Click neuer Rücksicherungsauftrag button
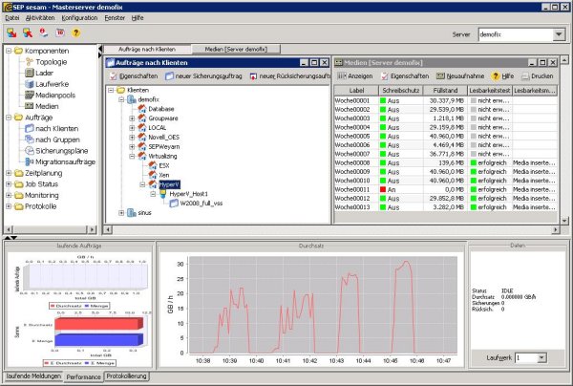 (x=290, y=76)
